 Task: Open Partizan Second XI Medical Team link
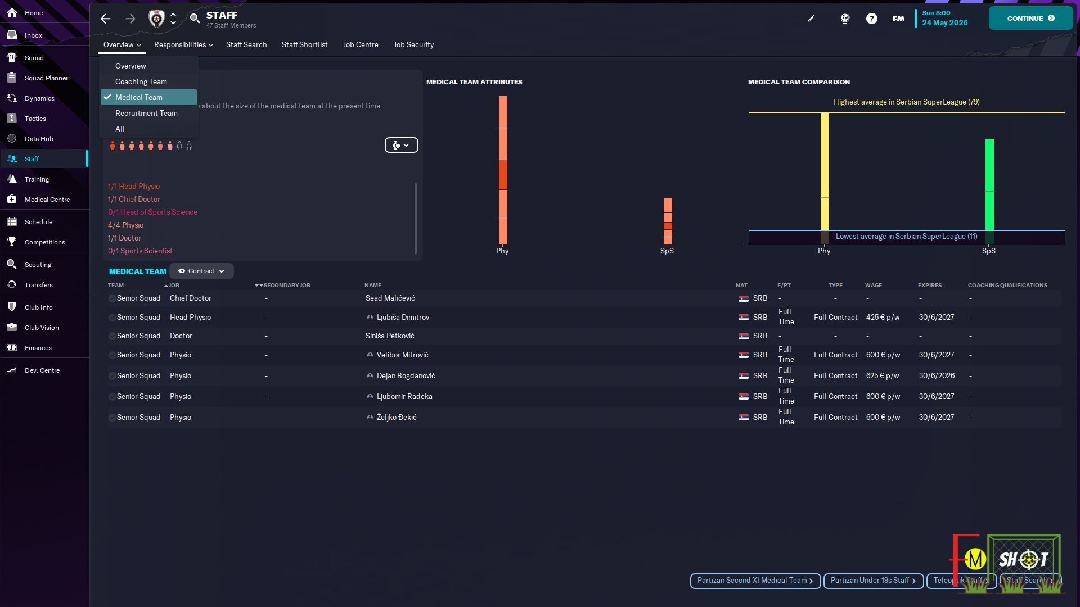coord(755,581)
